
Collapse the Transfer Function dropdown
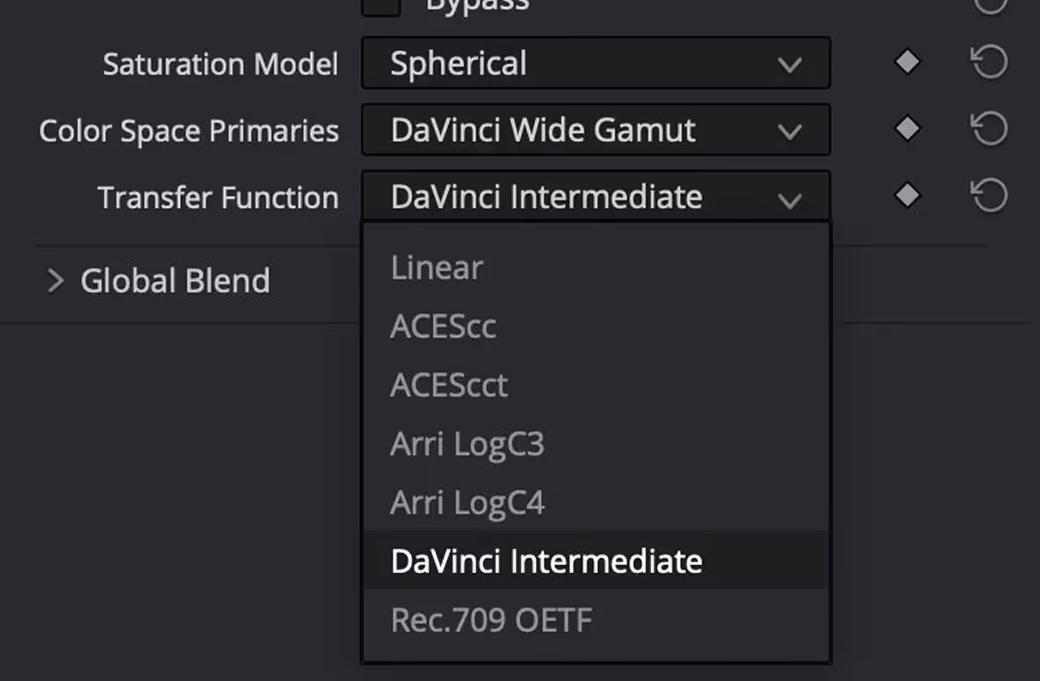(596, 196)
